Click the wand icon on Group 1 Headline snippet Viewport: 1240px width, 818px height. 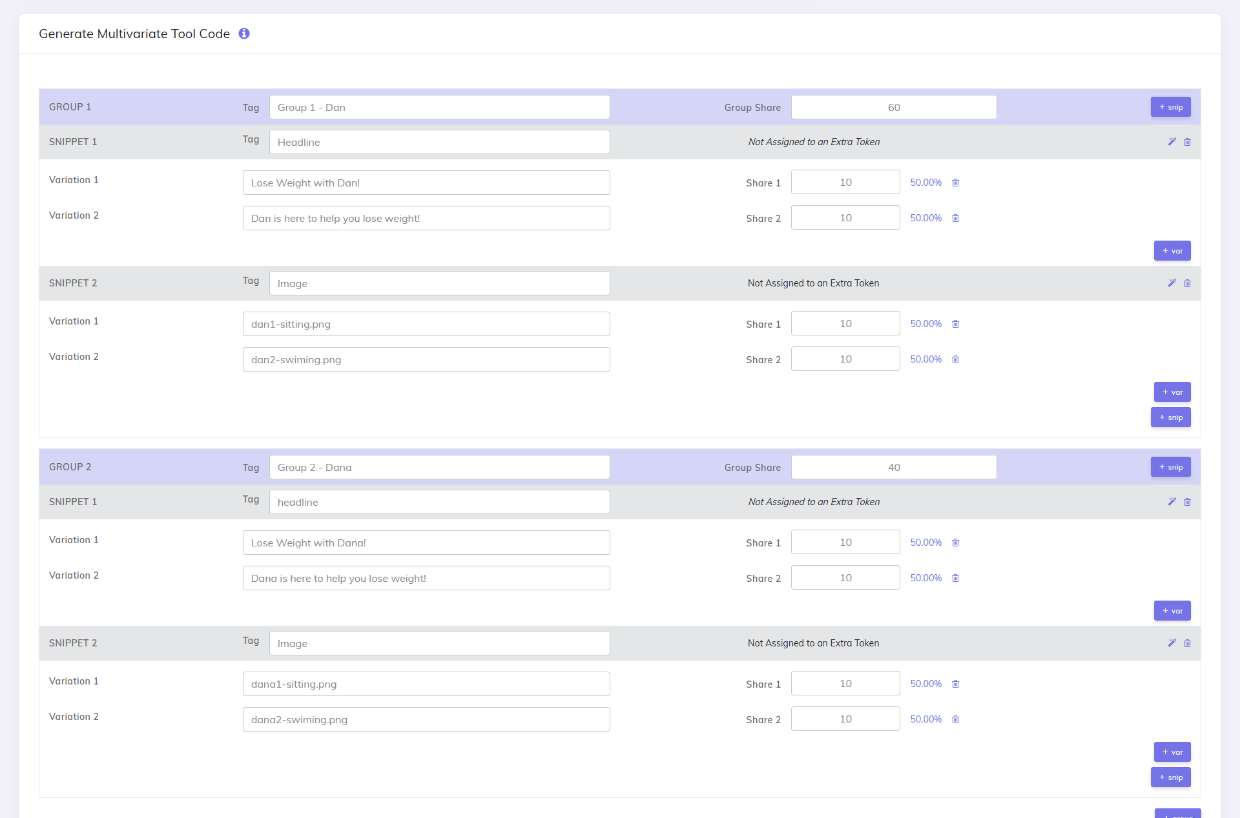[1172, 141]
